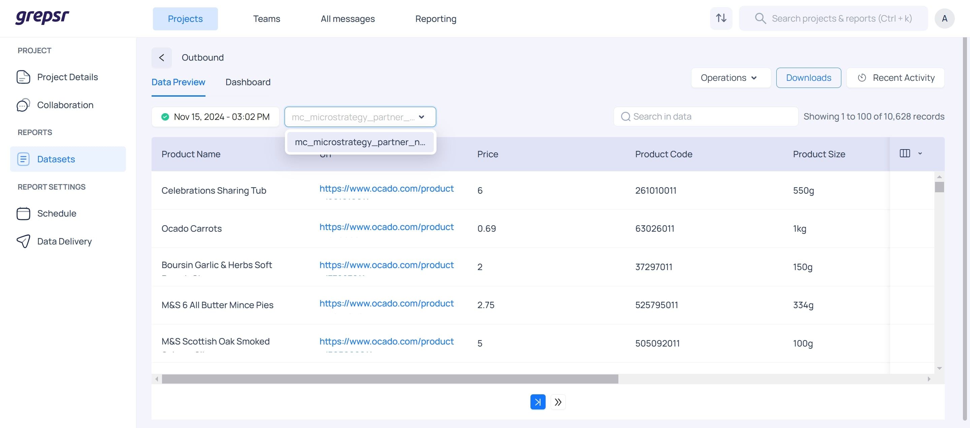Click the 150g product size cell
970x428 pixels.
[x=802, y=267]
